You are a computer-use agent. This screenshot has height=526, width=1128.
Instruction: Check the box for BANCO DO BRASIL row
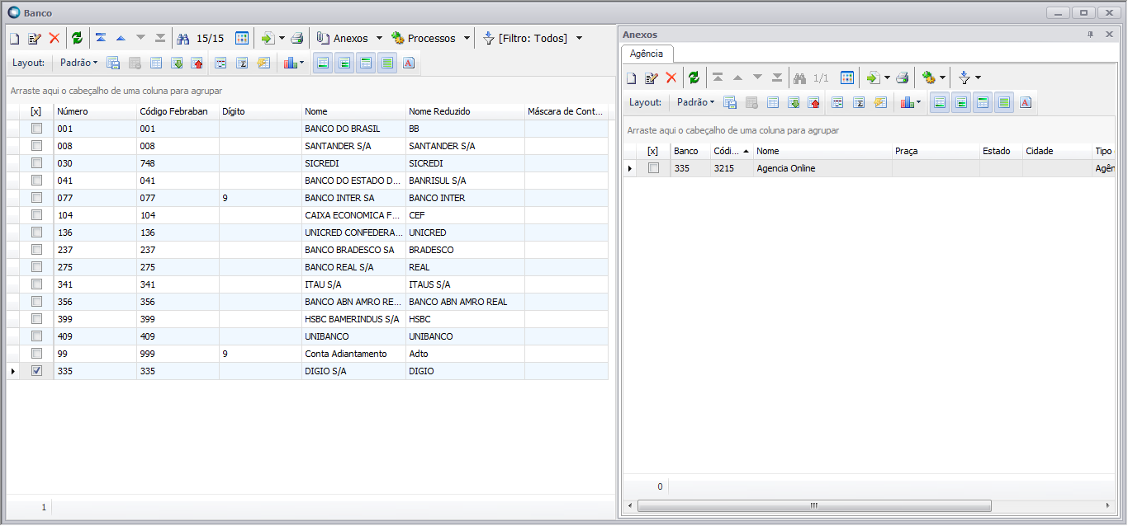(x=36, y=129)
